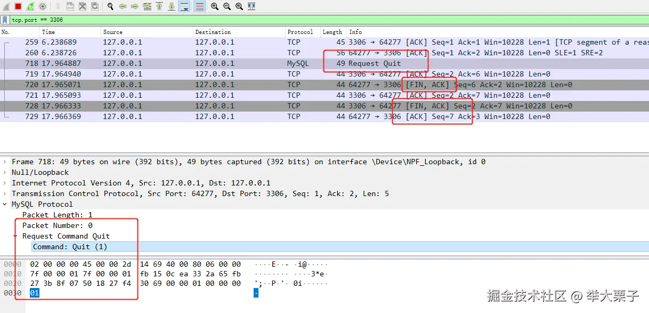Zoom out the main window text
This screenshot has width=649, height=313.
(x=227, y=6)
